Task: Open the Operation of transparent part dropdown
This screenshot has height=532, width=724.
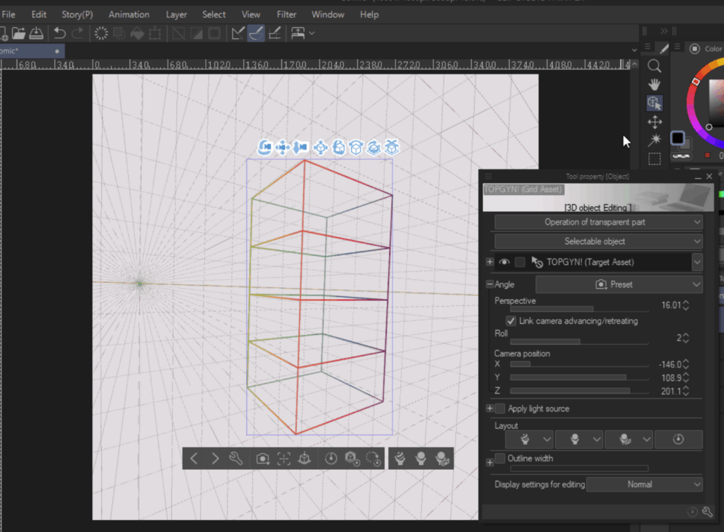Action: 598,222
